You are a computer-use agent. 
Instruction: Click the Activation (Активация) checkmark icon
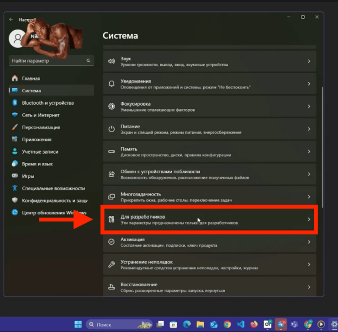point(111,242)
